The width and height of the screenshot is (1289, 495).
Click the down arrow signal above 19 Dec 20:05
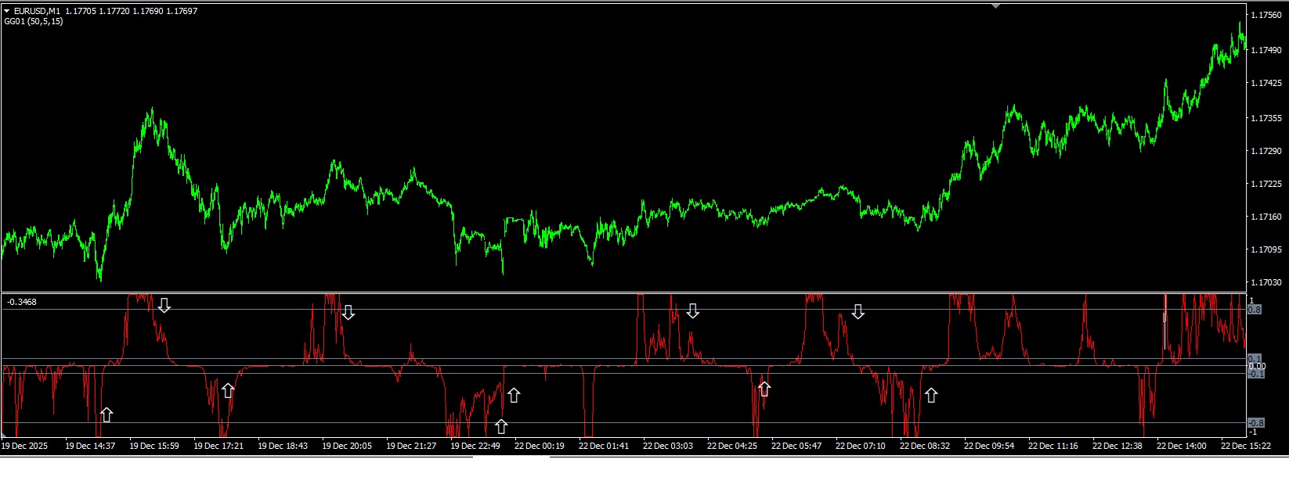348,312
